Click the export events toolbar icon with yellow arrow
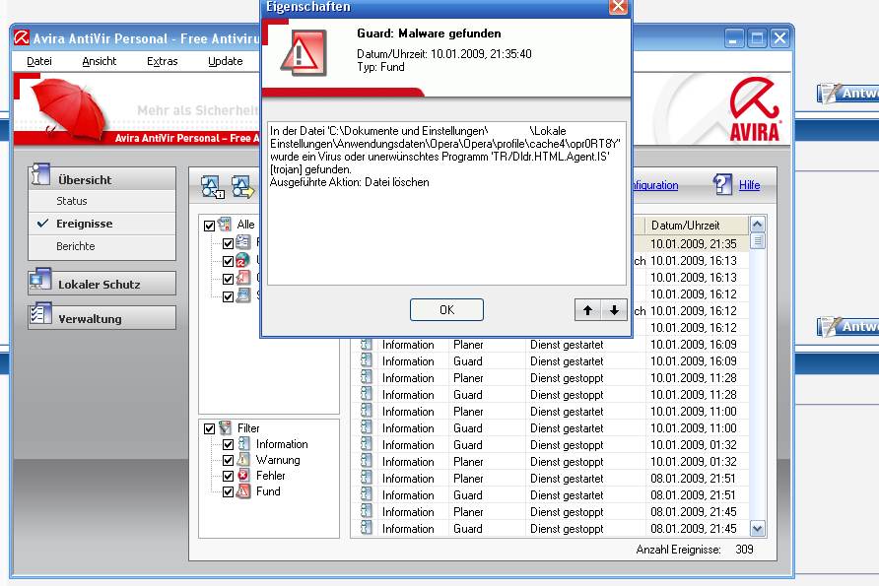 [x=242, y=186]
